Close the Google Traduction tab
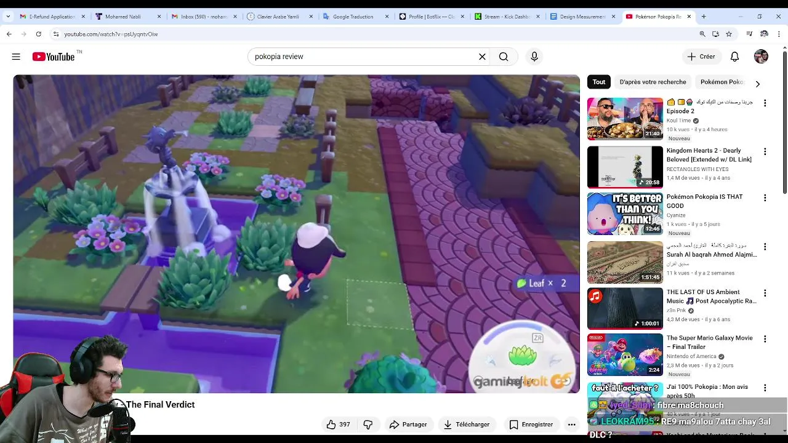The width and height of the screenshot is (788, 443). click(x=387, y=17)
